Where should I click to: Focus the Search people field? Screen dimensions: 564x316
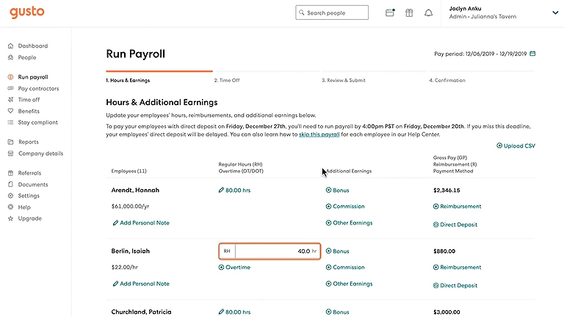point(332,12)
